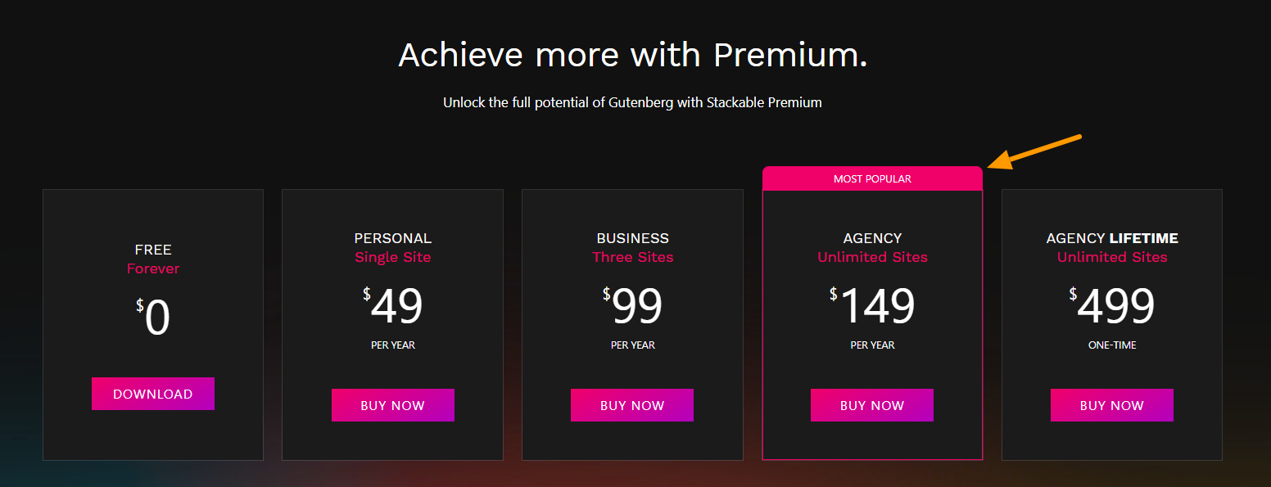The width and height of the screenshot is (1271, 487).
Task: Click the $49 price figure
Action: [394, 306]
